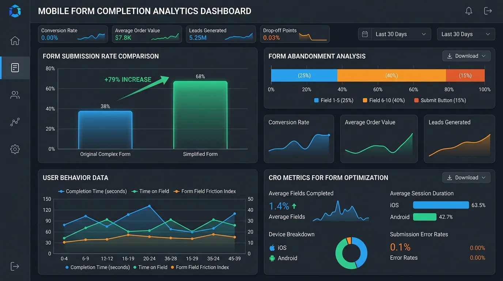This screenshot has height=281, width=503.
Task: Toggle Form Field Friction Index in bottom legend
Action: click(x=200, y=267)
